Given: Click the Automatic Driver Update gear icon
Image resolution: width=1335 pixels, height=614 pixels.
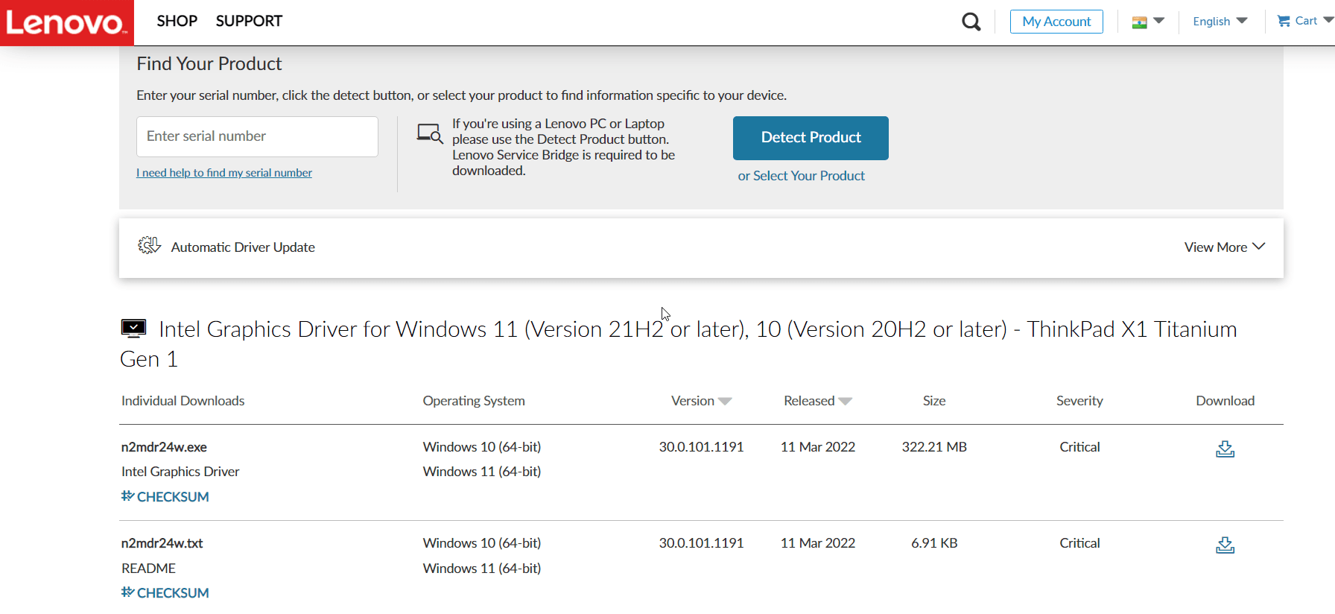Looking at the screenshot, I should click(149, 246).
